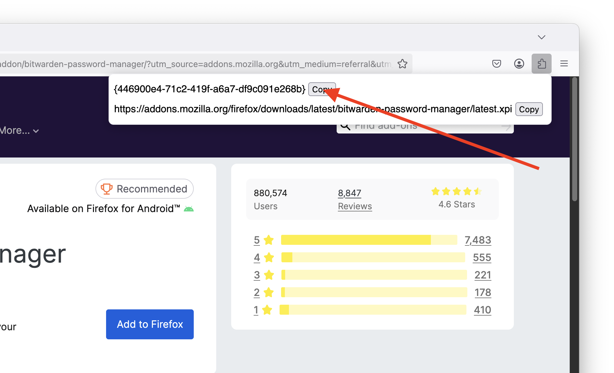The height and width of the screenshot is (373, 614).
Task: Click the Add to Firefox button
Action: point(150,324)
